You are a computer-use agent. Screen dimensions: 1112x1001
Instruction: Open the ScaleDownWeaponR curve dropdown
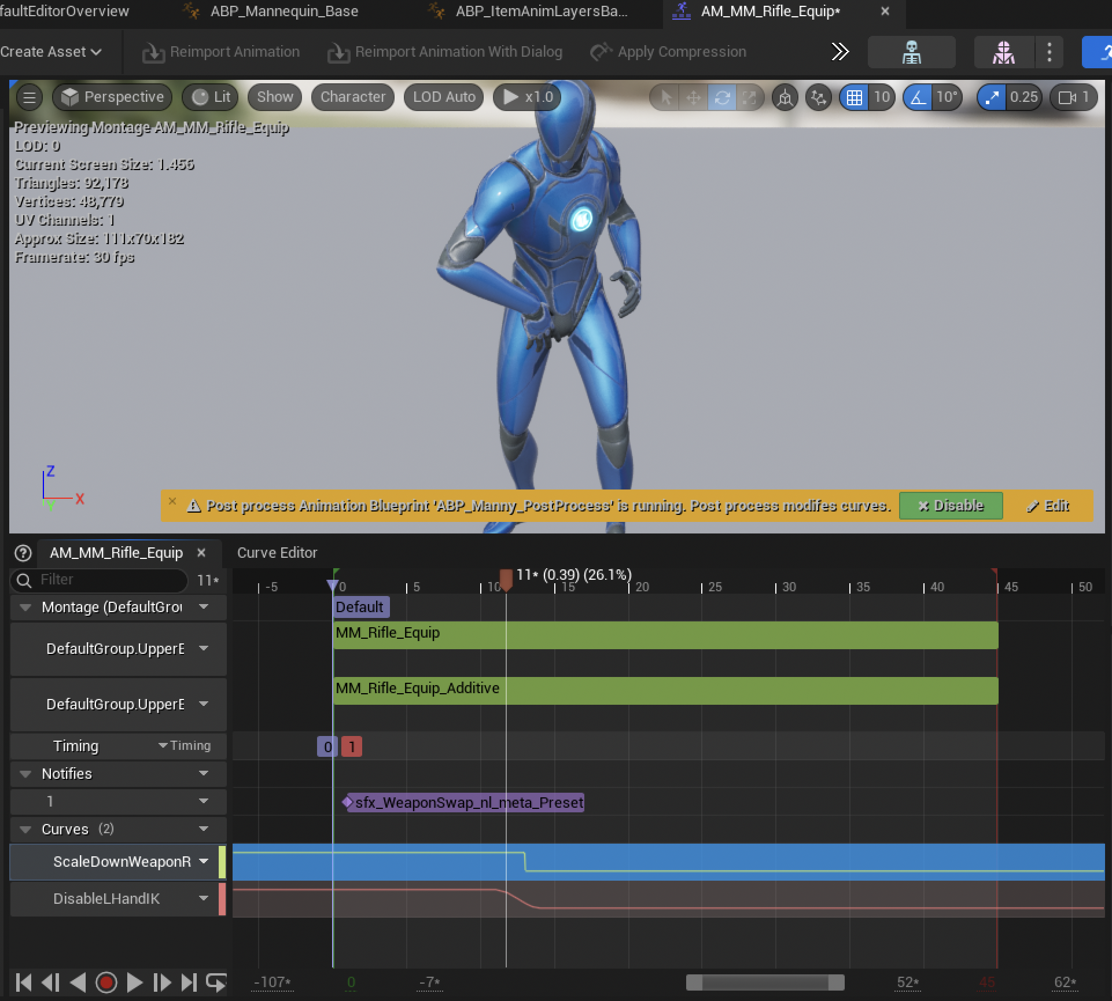[x=204, y=862]
